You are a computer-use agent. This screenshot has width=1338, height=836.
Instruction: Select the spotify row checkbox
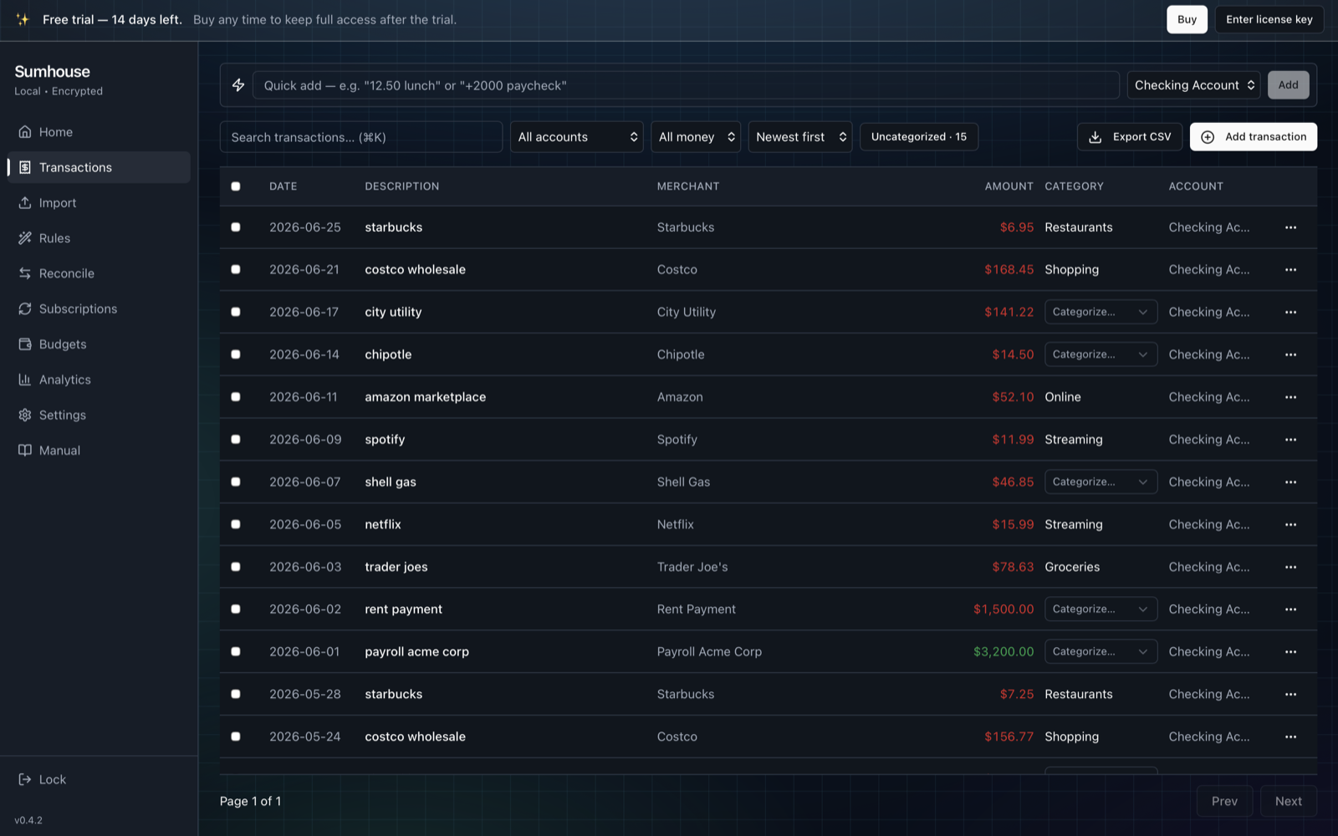coord(236,440)
